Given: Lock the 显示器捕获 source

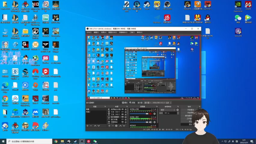Looking at the screenshot, I should coord(125,117).
